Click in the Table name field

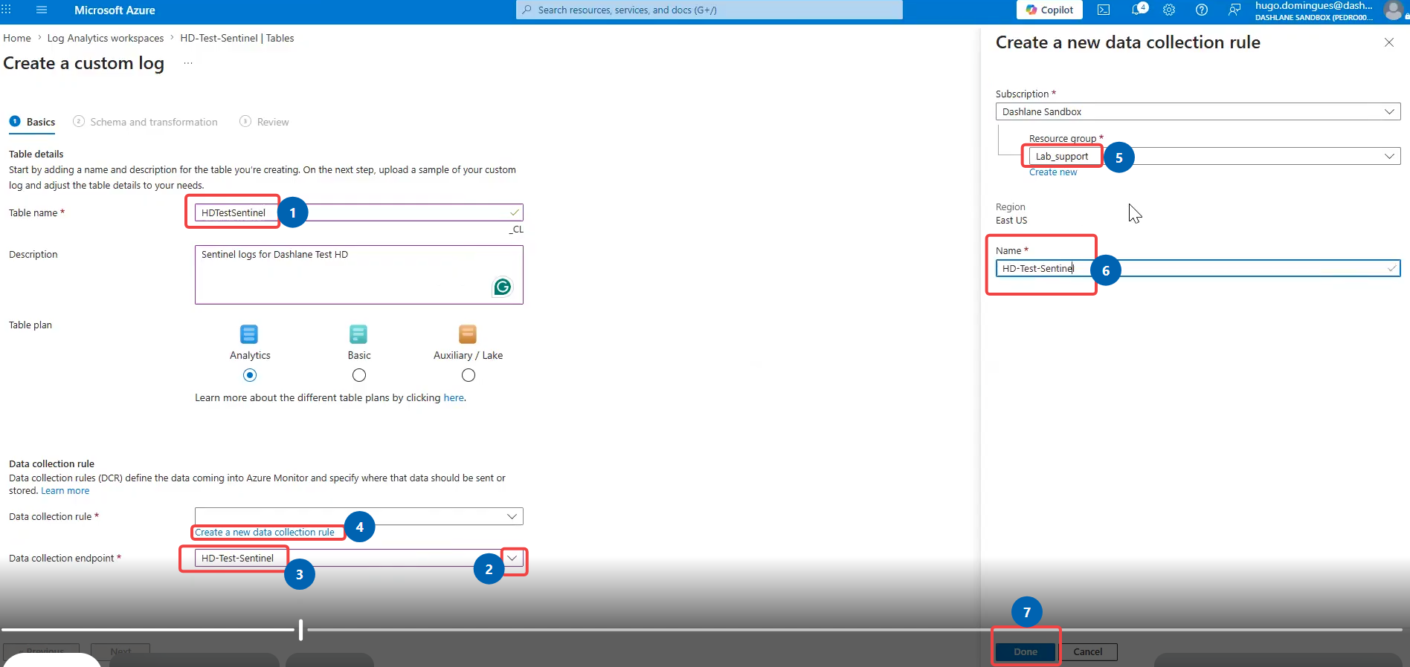pos(358,212)
